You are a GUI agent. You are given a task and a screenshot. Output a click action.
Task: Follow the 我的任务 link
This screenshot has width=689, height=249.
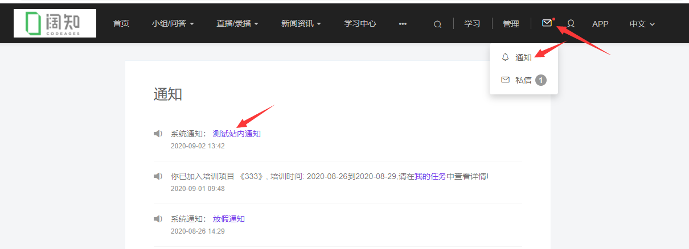[x=430, y=176]
